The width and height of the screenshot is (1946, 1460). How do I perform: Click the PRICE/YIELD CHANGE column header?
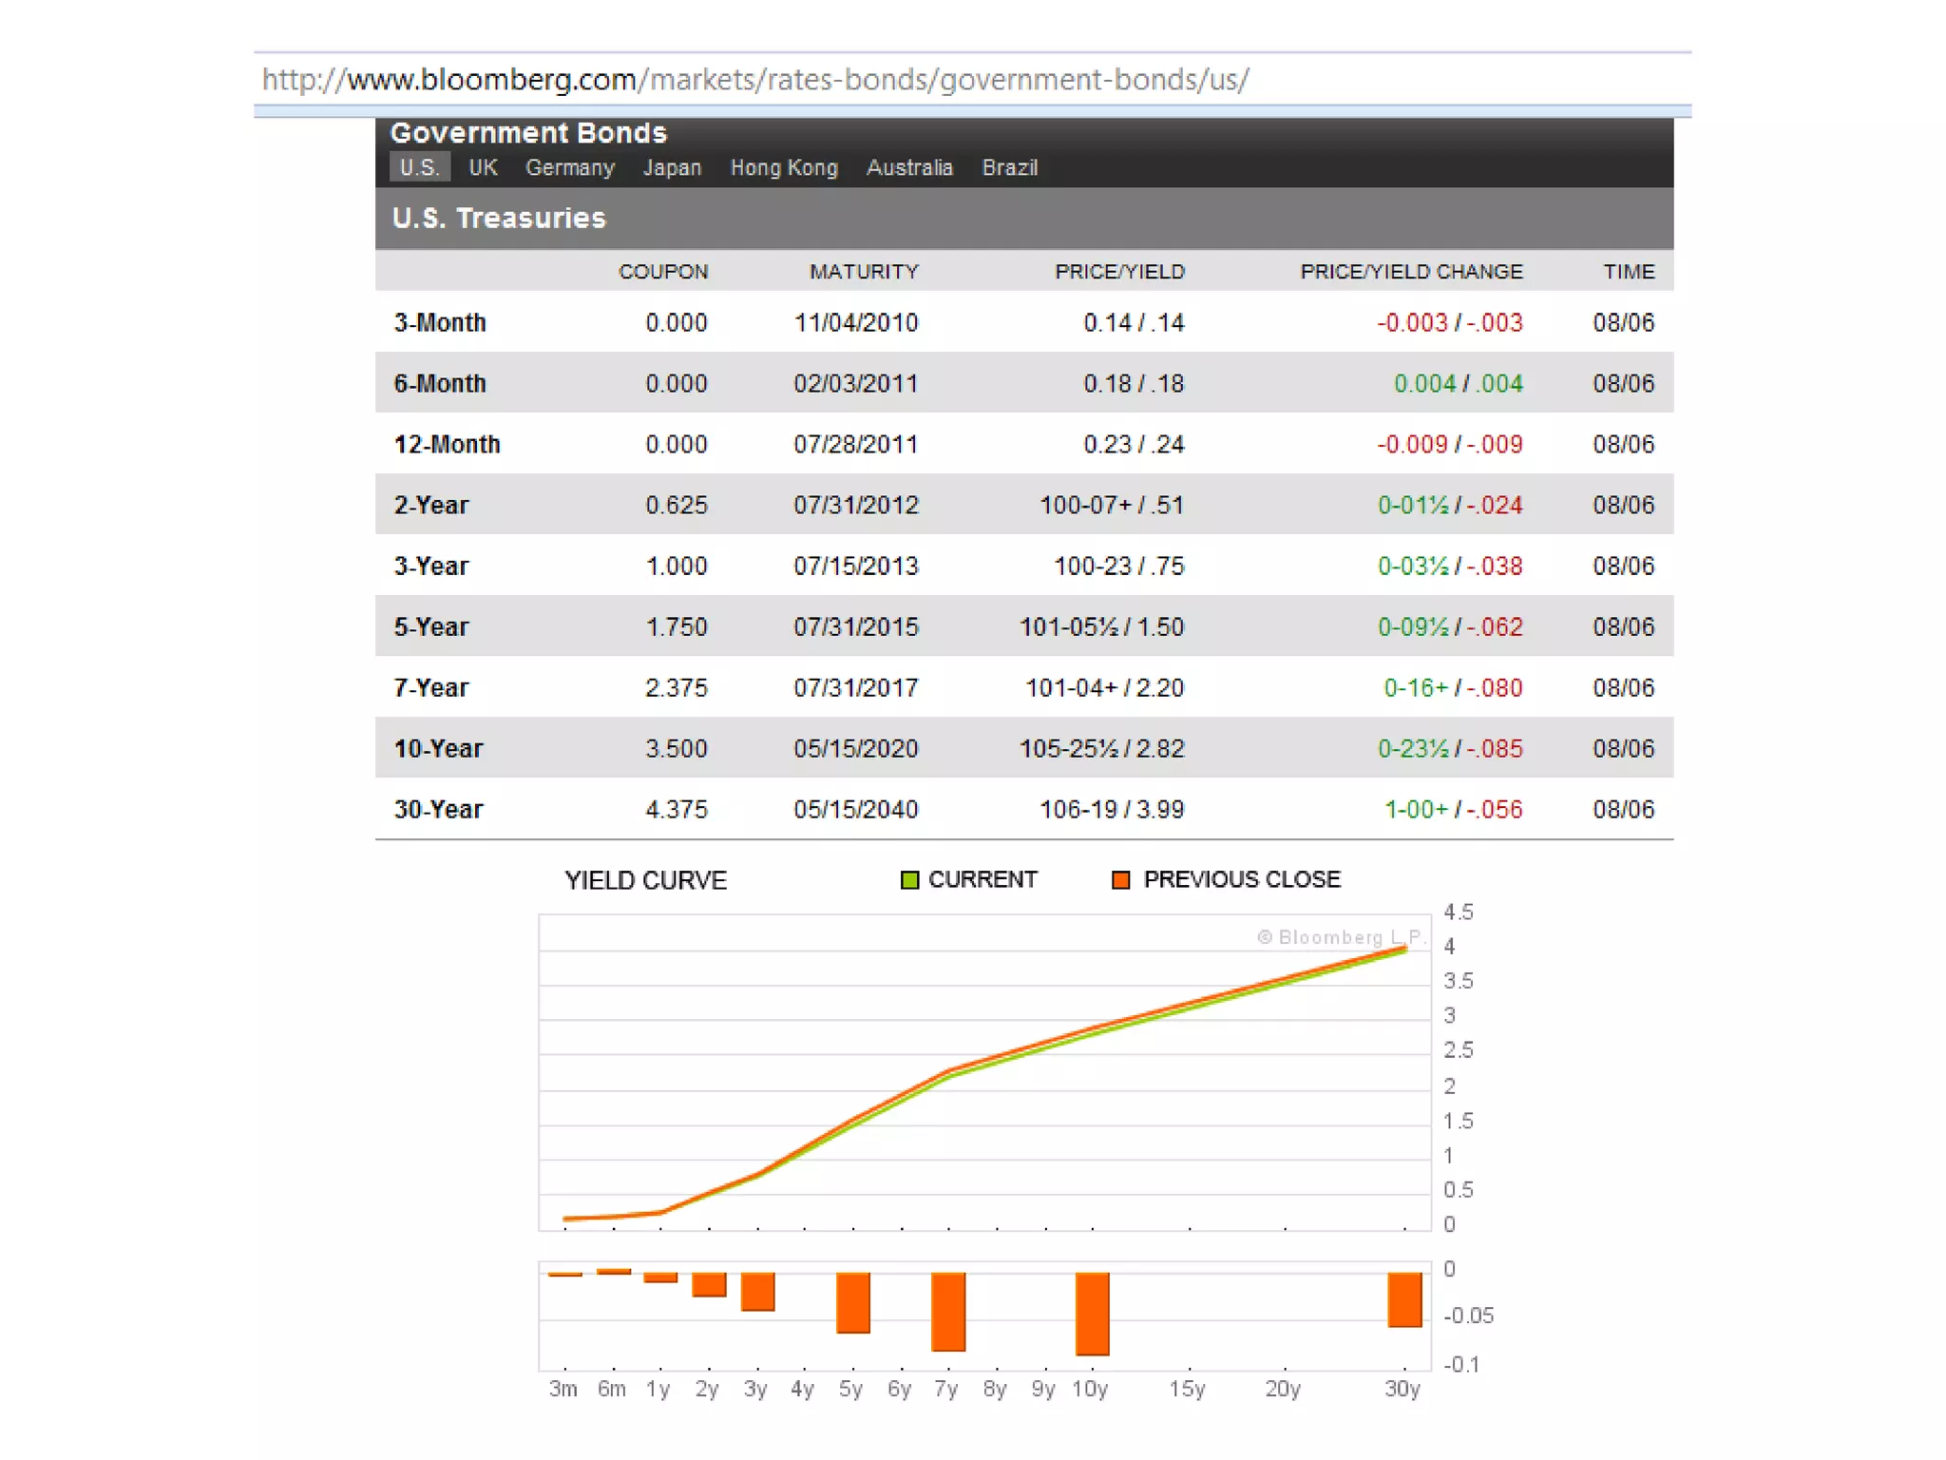(x=1411, y=272)
